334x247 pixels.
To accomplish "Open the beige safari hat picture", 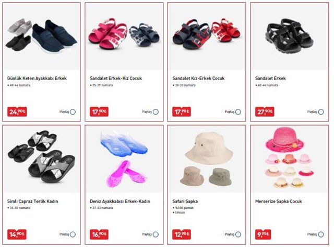I will pos(207,159).
